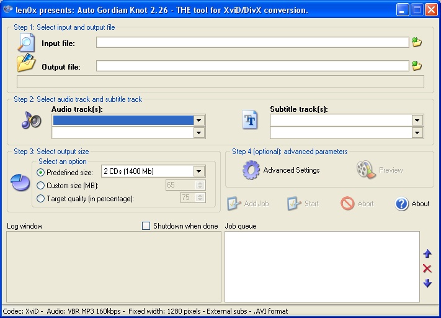Screen dimensions: 441x318
Task: Click the About button label
Action: [x=421, y=204]
